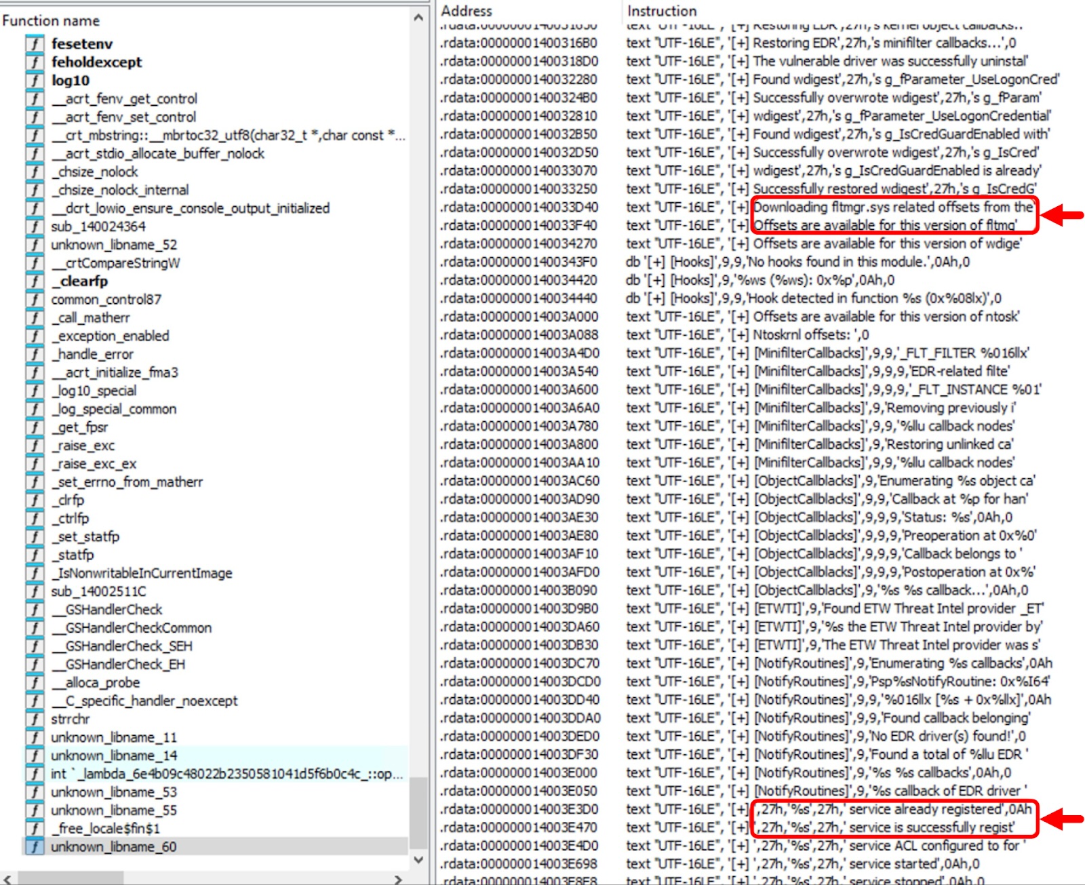Click the function icon beside __alloca_probe
The height and width of the screenshot is (885, 1085).
(x=34, y=683)
